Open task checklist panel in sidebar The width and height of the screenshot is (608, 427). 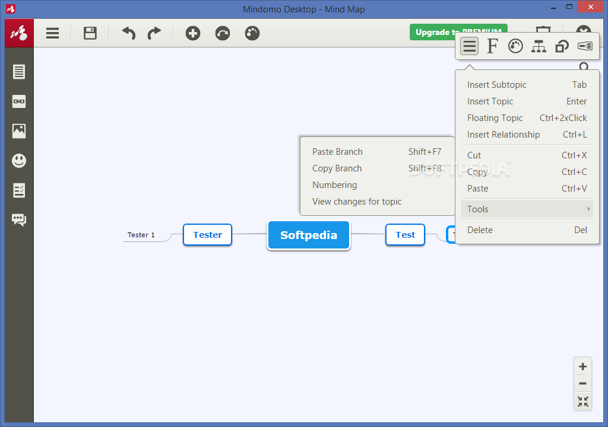click(19, 190)
